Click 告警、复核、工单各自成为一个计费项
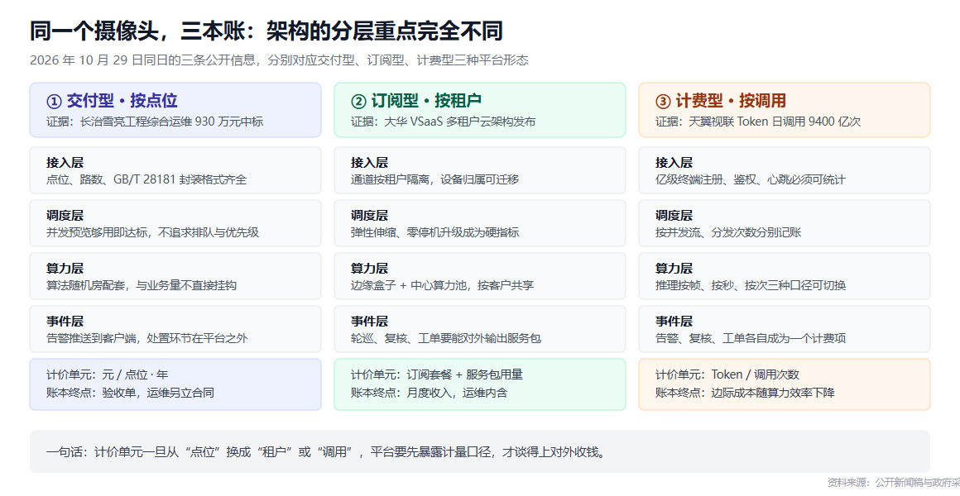This screenshot has height=496, width=960. [x=750, y=338]
